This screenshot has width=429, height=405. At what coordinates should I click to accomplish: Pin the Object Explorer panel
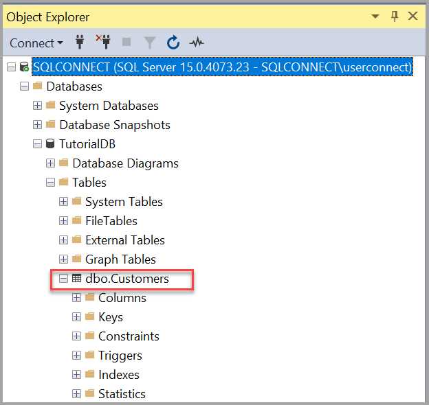pyautogui.click(x=394, y=16)
